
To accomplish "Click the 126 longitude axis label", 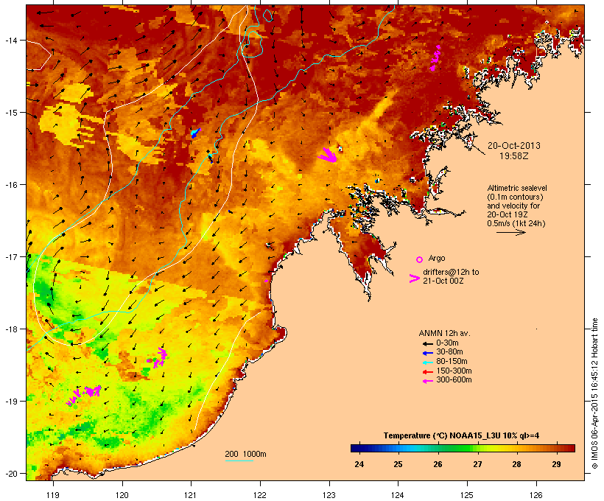I will 536,495.
